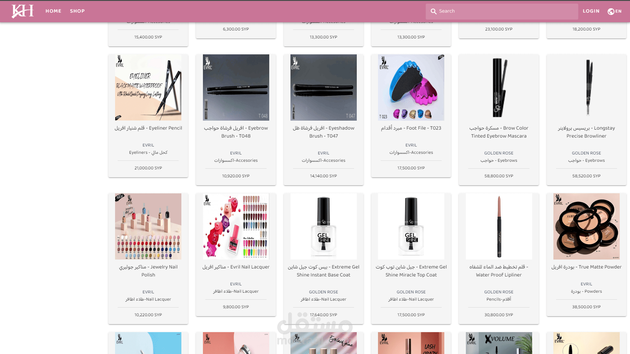Open the X Volume mascara product image
The image size is (630, 354).
(x=499, y=343)
